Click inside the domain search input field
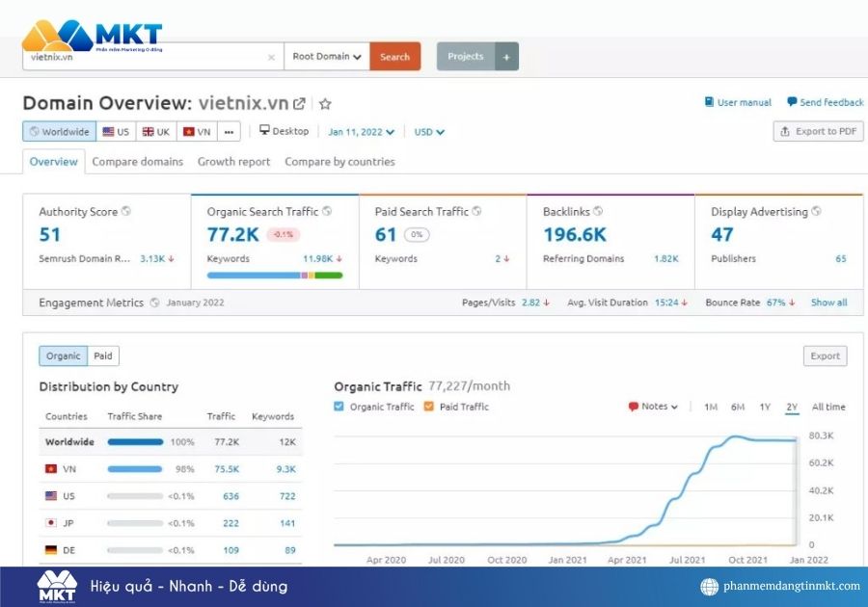868x607 pixels. [145, 57]
